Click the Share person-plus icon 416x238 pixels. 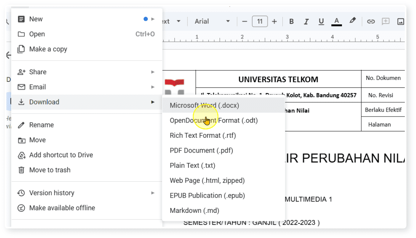click(21, 72)
